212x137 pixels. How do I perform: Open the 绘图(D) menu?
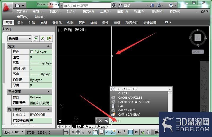122,11
